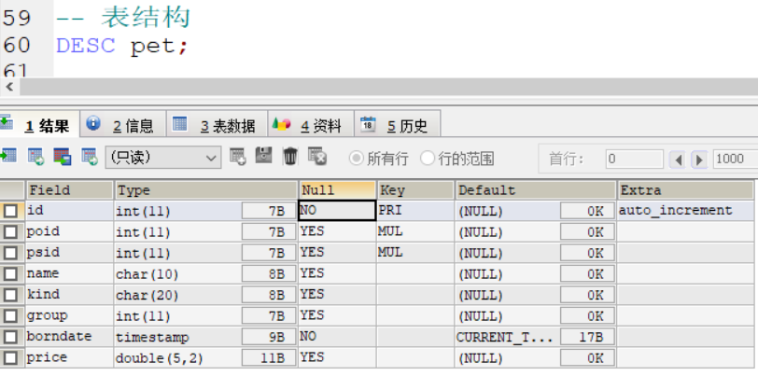Viewport: 758px width, 376px height.
Task: Click the first-row input field showing 0
Action: (634, 159)
